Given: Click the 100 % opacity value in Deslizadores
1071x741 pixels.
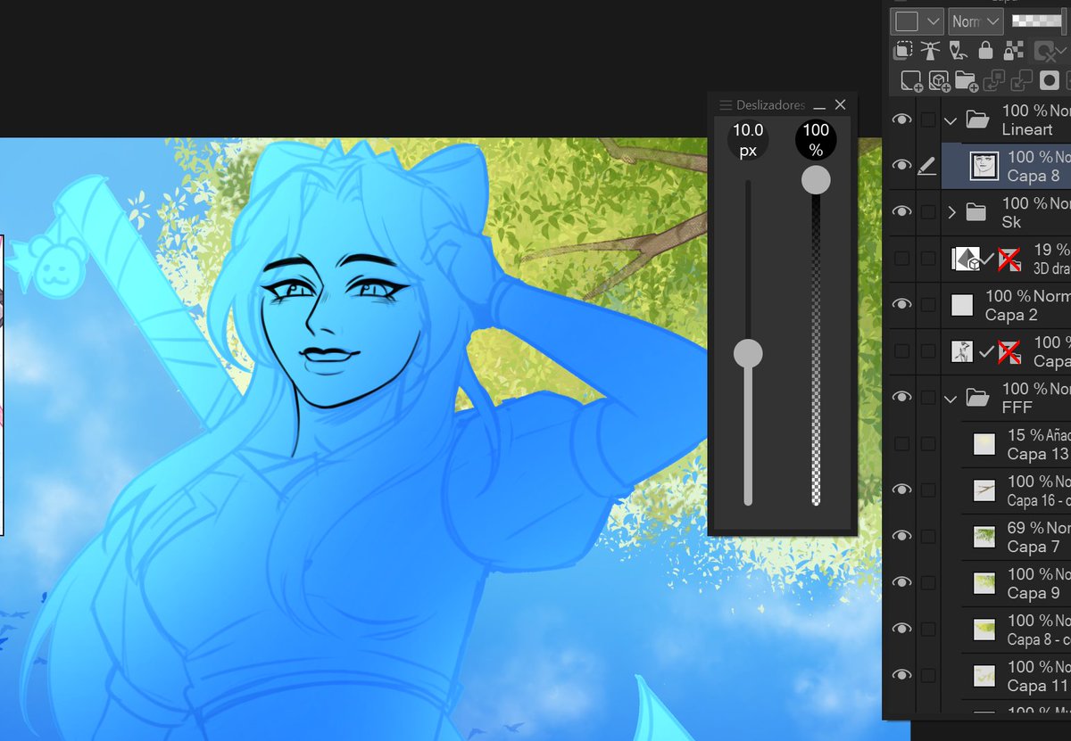Looking at the screenshot, I should 816,140.
